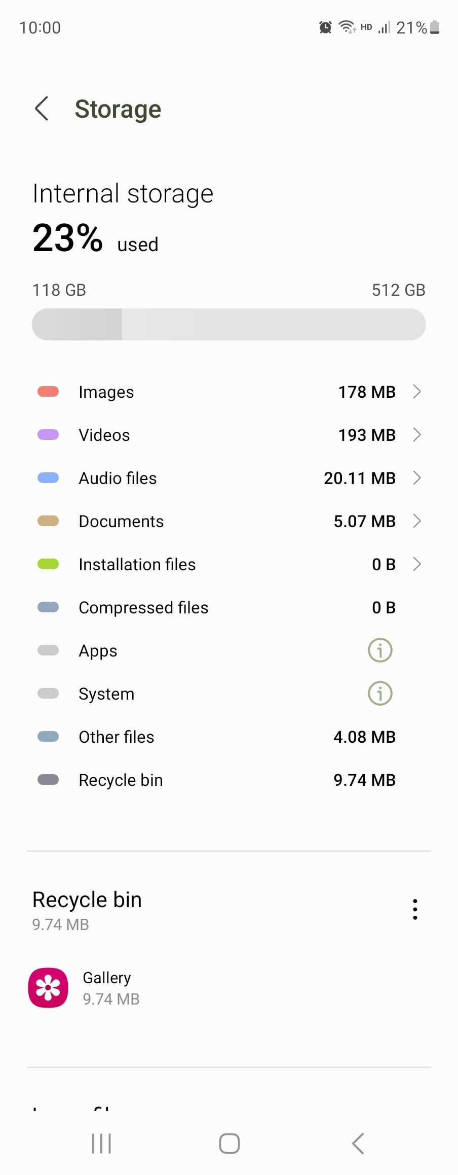Tap the Gallery app icon
This screenshot has height=1175, width=458.
click(x=48, y=988)
